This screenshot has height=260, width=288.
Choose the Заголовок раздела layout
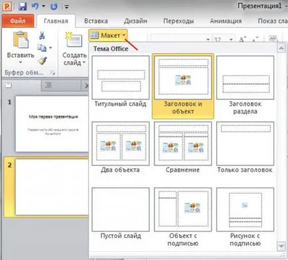click(245, 85)
